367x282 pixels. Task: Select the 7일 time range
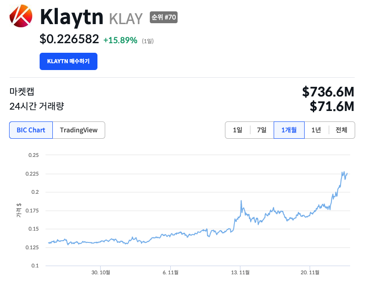[x=262, y=130]
